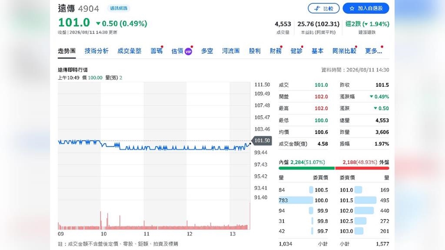Open the 同業比較 tab

344,51
